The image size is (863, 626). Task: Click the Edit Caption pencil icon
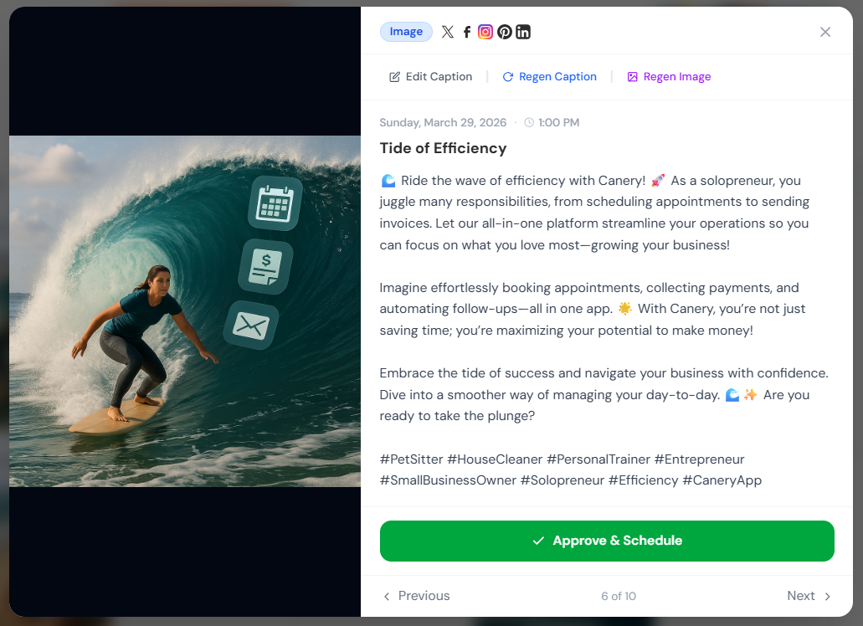tap(394, 77)
